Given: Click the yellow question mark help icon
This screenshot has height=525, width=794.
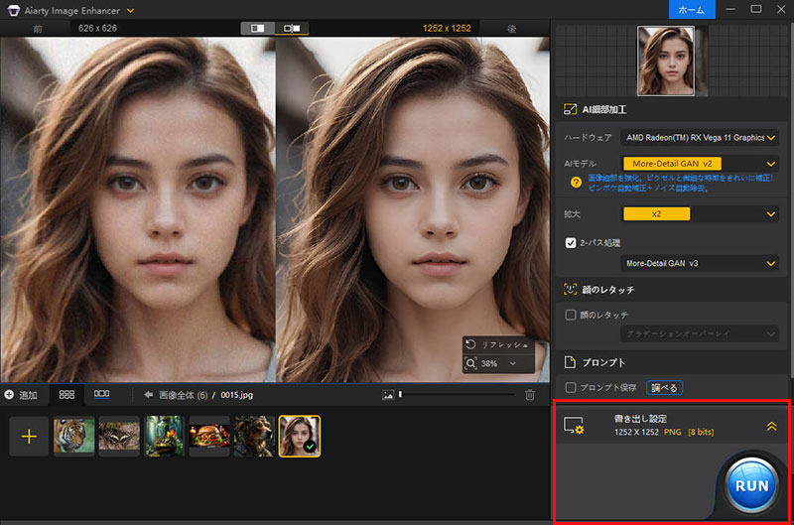Looking at the screenshot, I should coord(576,183).
